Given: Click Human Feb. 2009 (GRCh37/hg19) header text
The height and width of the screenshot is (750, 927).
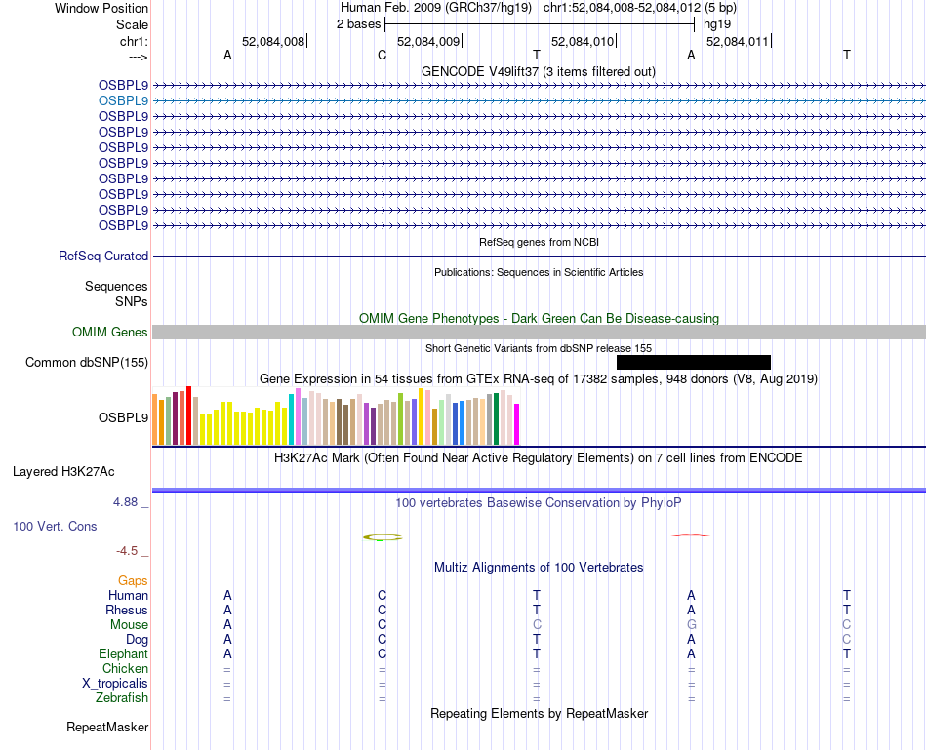Looking at the screenshot, I should 436,8.
